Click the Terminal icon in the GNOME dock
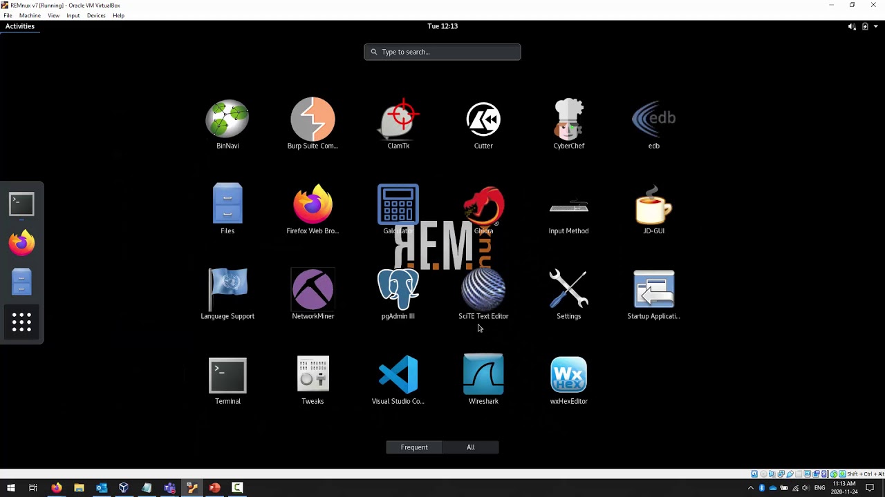The image size is (885, 497). tap(21, 204)
